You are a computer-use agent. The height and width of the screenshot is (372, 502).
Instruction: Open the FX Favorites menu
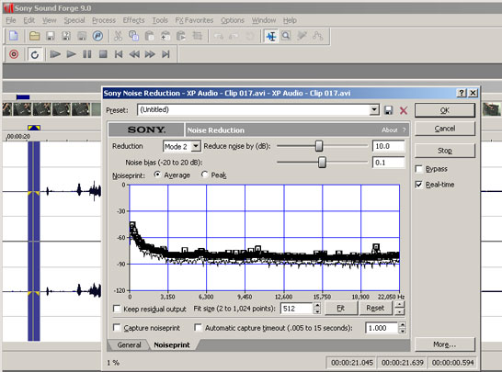194,20
